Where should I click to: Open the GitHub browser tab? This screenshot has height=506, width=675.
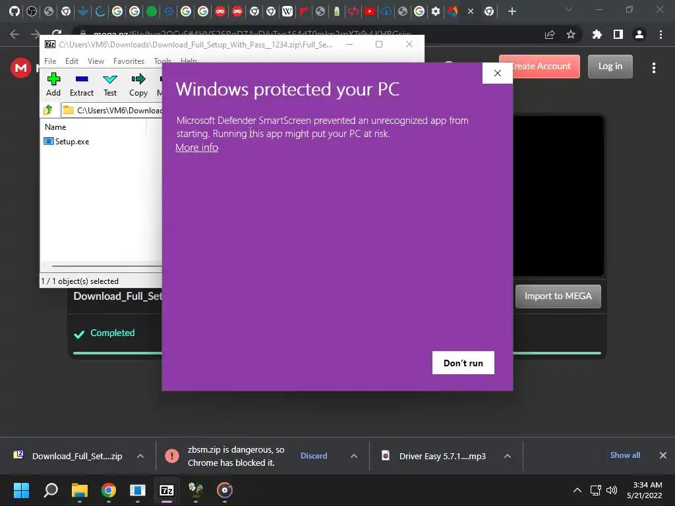pos(15,11)
